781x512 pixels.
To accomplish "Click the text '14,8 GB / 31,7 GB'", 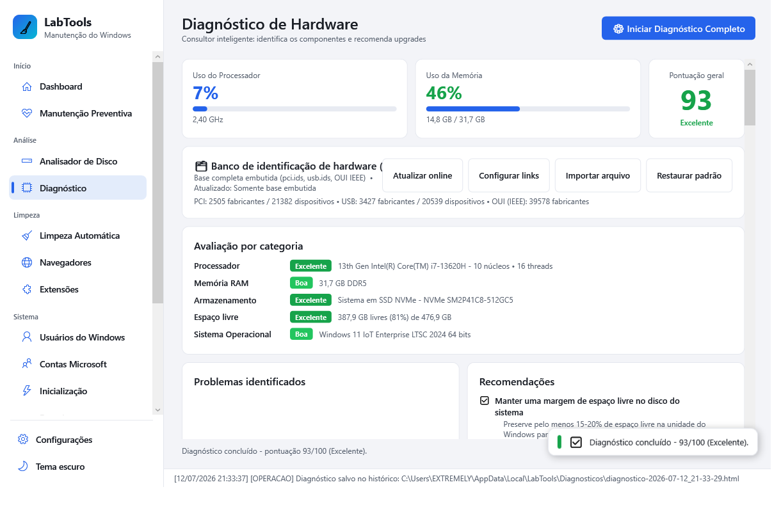I will click(456, 119).
